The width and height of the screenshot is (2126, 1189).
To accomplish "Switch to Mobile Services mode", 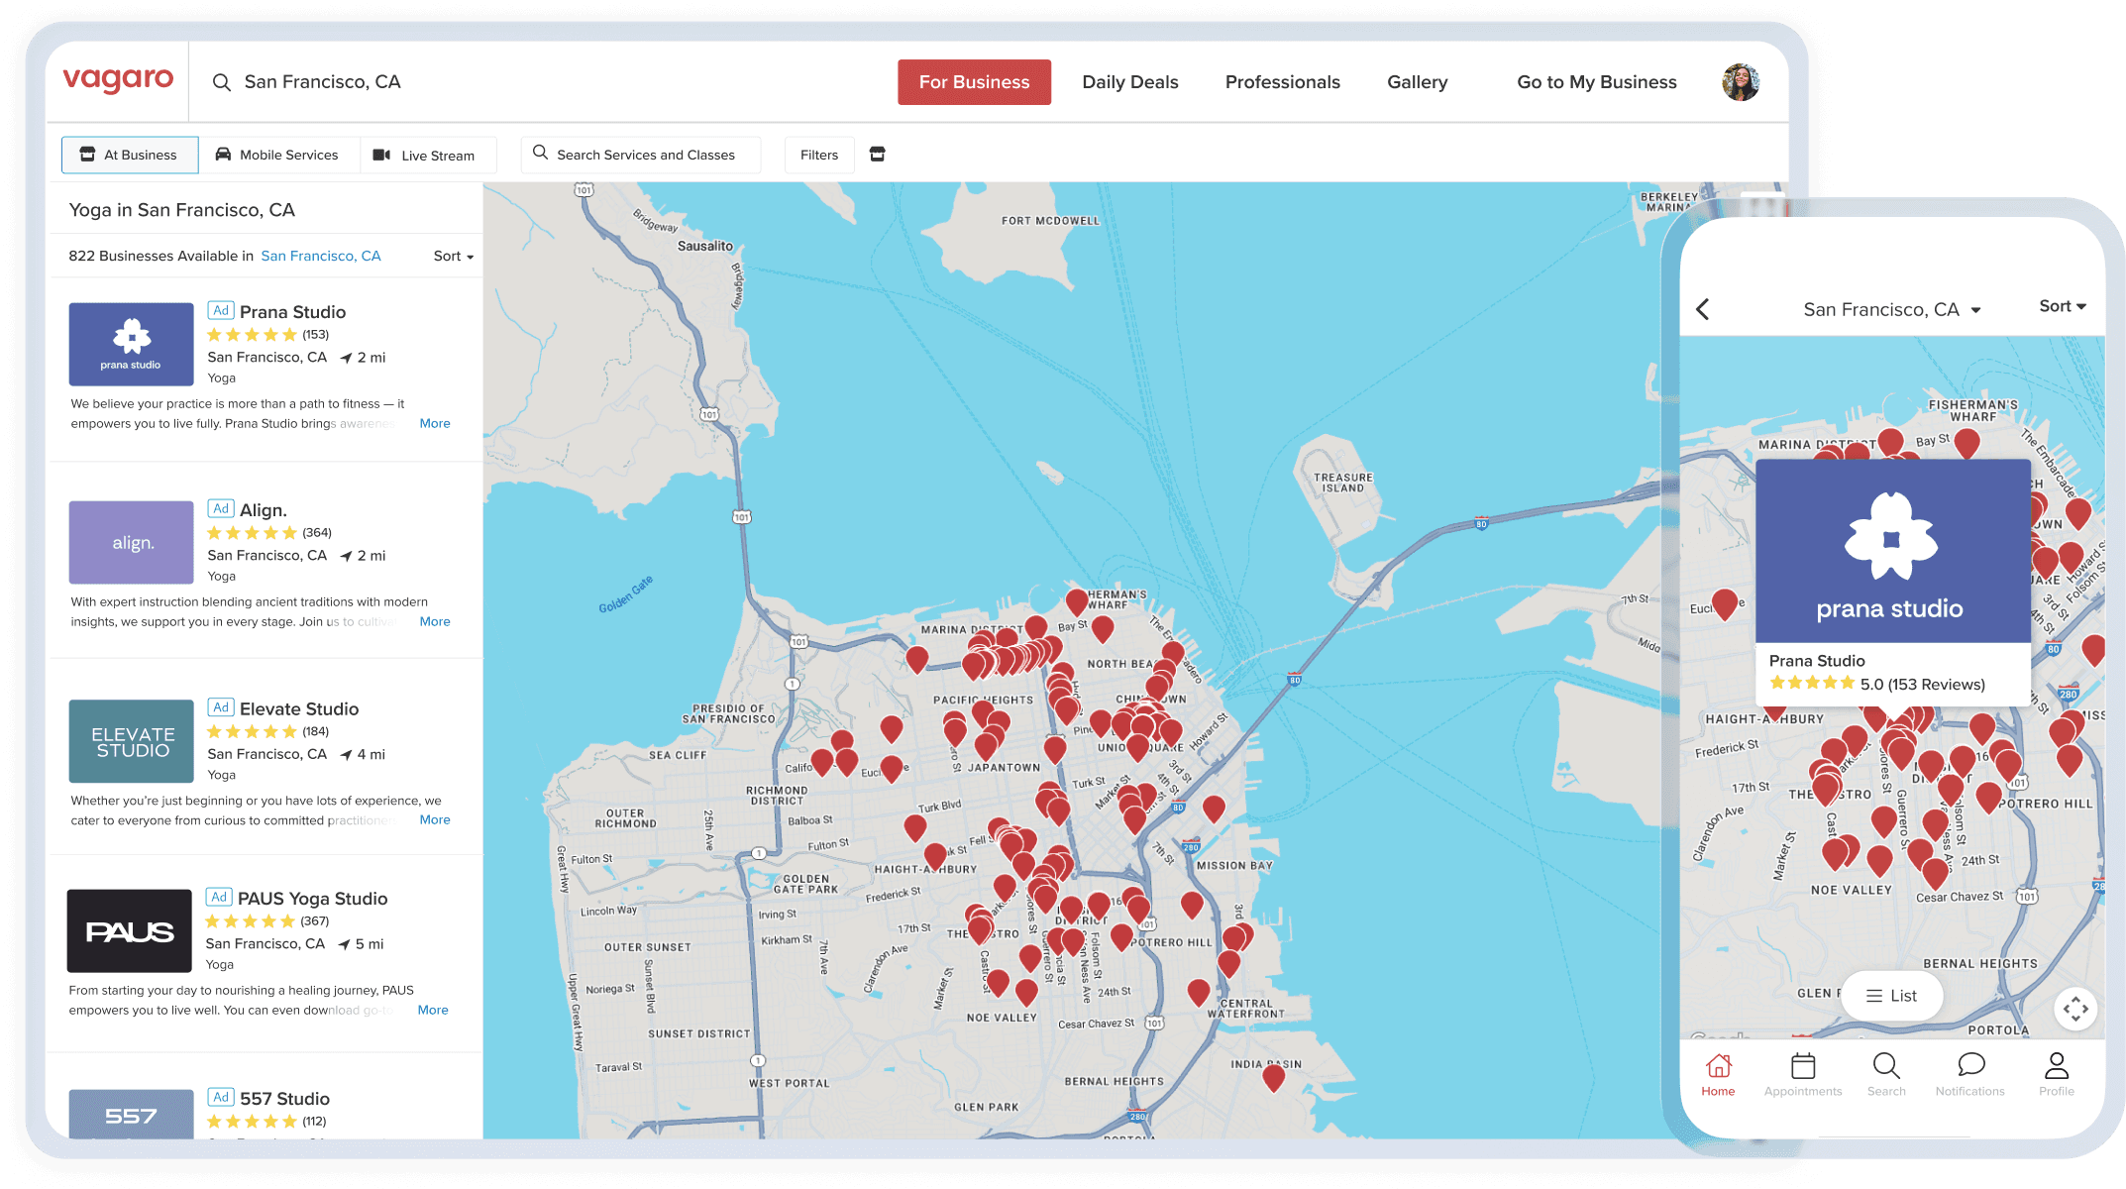I will coord(278,155).
